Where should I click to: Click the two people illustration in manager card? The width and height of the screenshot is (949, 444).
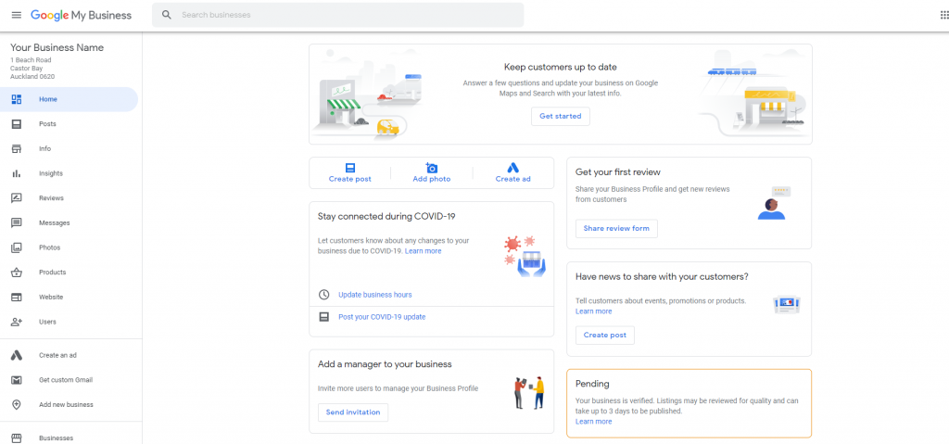coord(529,392)
